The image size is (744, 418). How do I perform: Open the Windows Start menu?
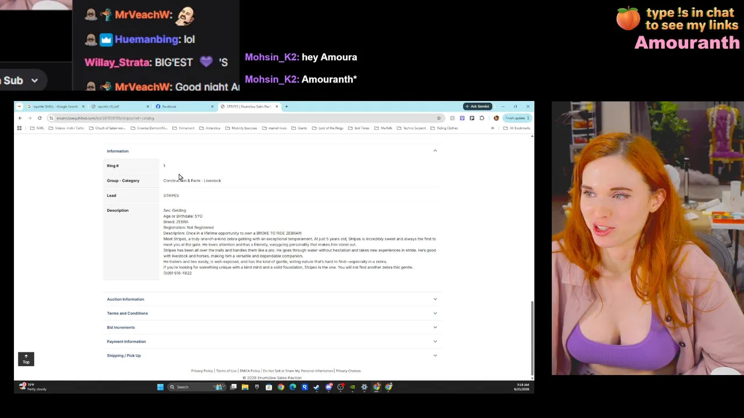pos(160,387)
